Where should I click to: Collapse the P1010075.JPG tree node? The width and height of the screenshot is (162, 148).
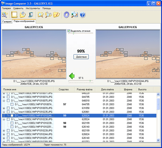click(4, 100)
